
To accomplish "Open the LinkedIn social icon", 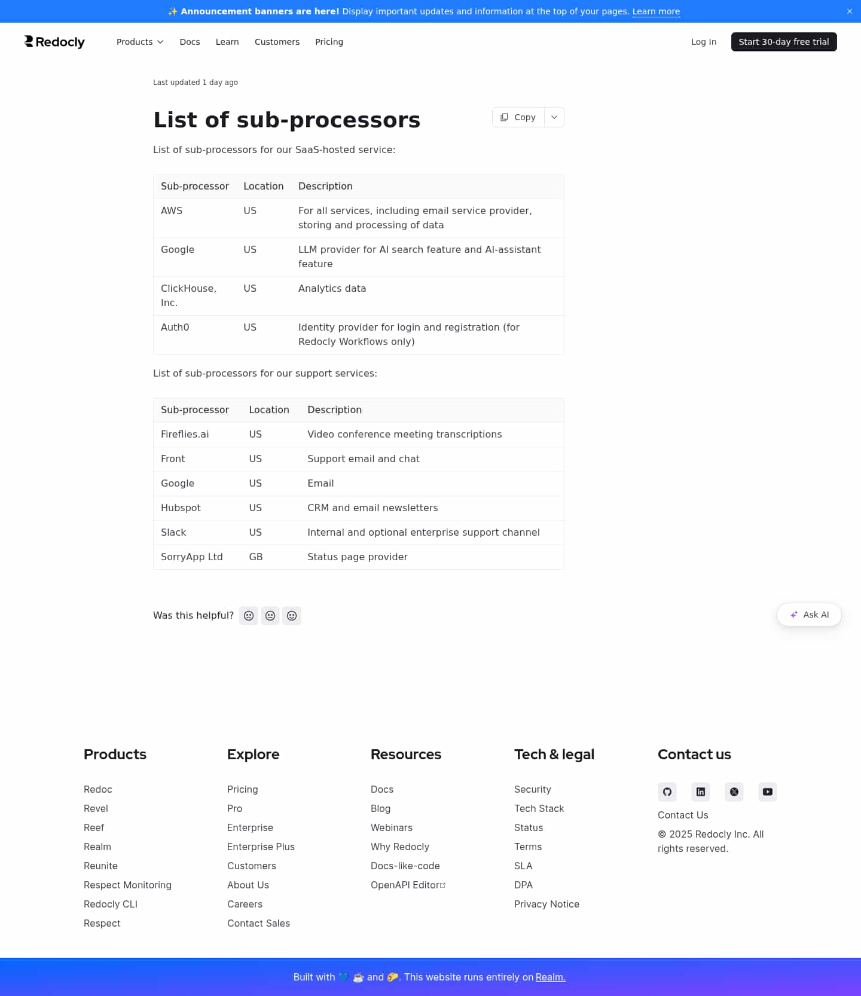I will 701,792.
